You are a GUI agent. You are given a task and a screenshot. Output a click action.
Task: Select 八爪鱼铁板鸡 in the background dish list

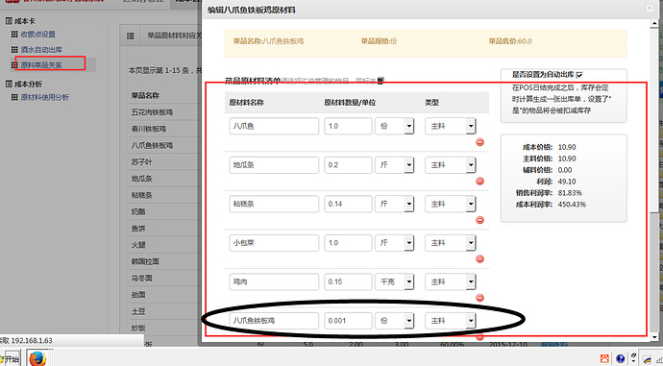152,145
